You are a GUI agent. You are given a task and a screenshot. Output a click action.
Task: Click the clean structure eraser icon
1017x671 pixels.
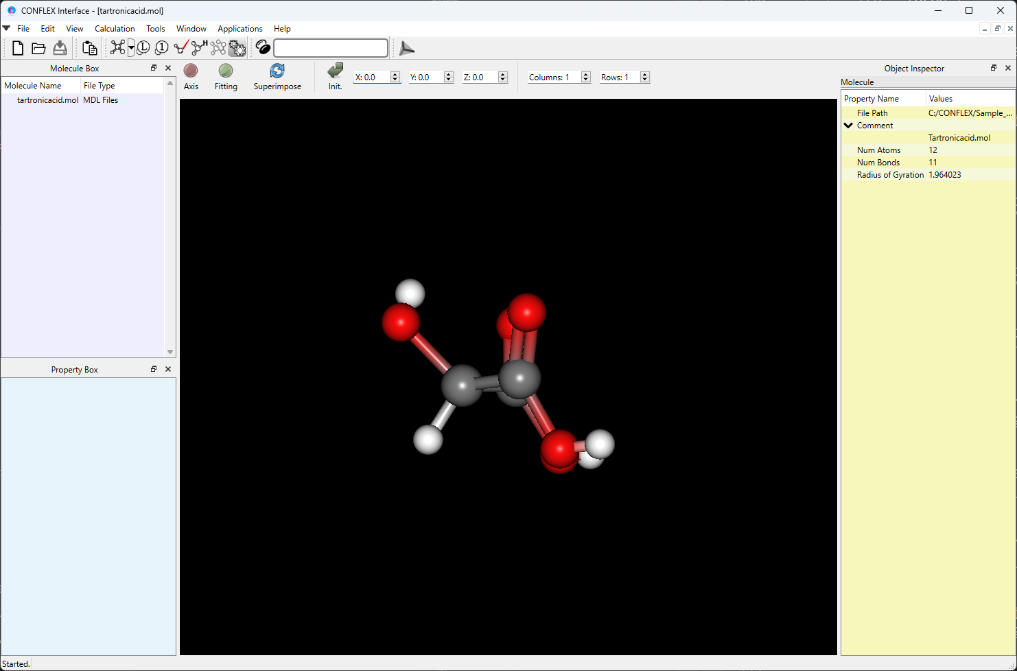(263, 47)
